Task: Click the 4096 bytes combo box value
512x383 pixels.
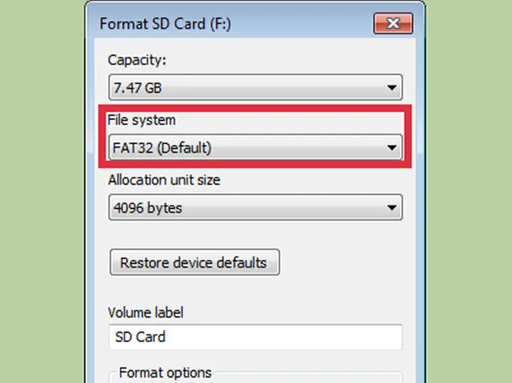Action: tap(147, 208)
